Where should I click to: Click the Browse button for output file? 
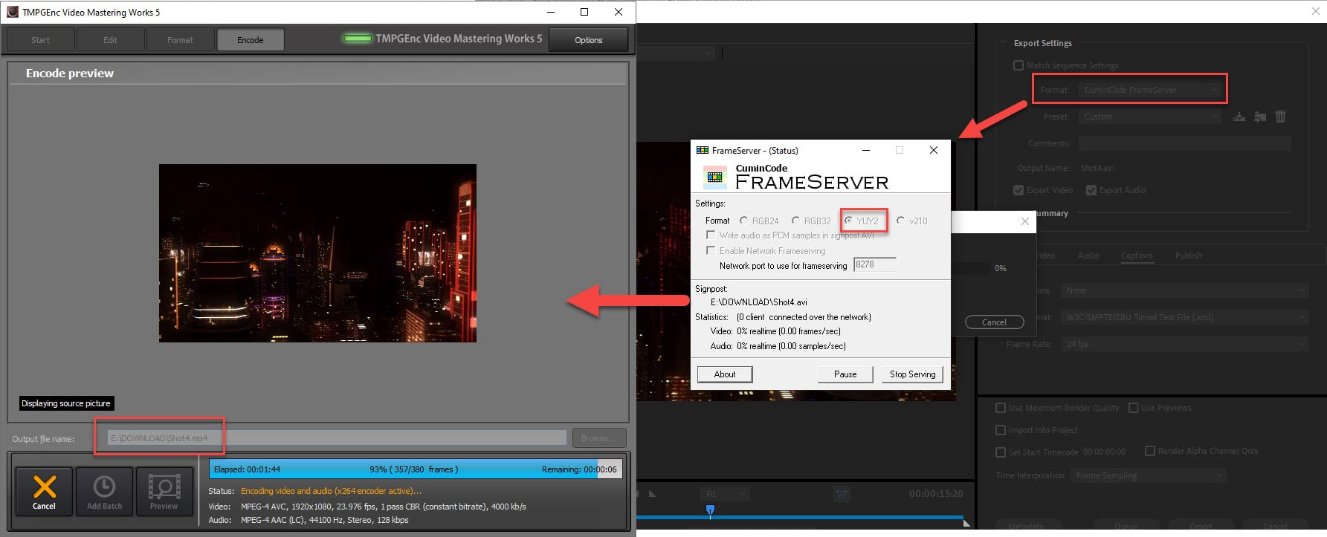click(x=598, y=438)
